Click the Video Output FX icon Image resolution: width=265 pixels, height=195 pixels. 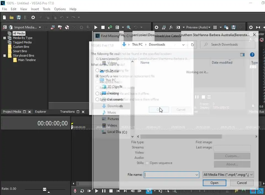pyautogui.click(x=171, y=27)
